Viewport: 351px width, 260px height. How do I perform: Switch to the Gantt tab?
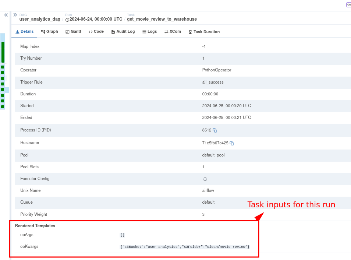pos(73,32)
